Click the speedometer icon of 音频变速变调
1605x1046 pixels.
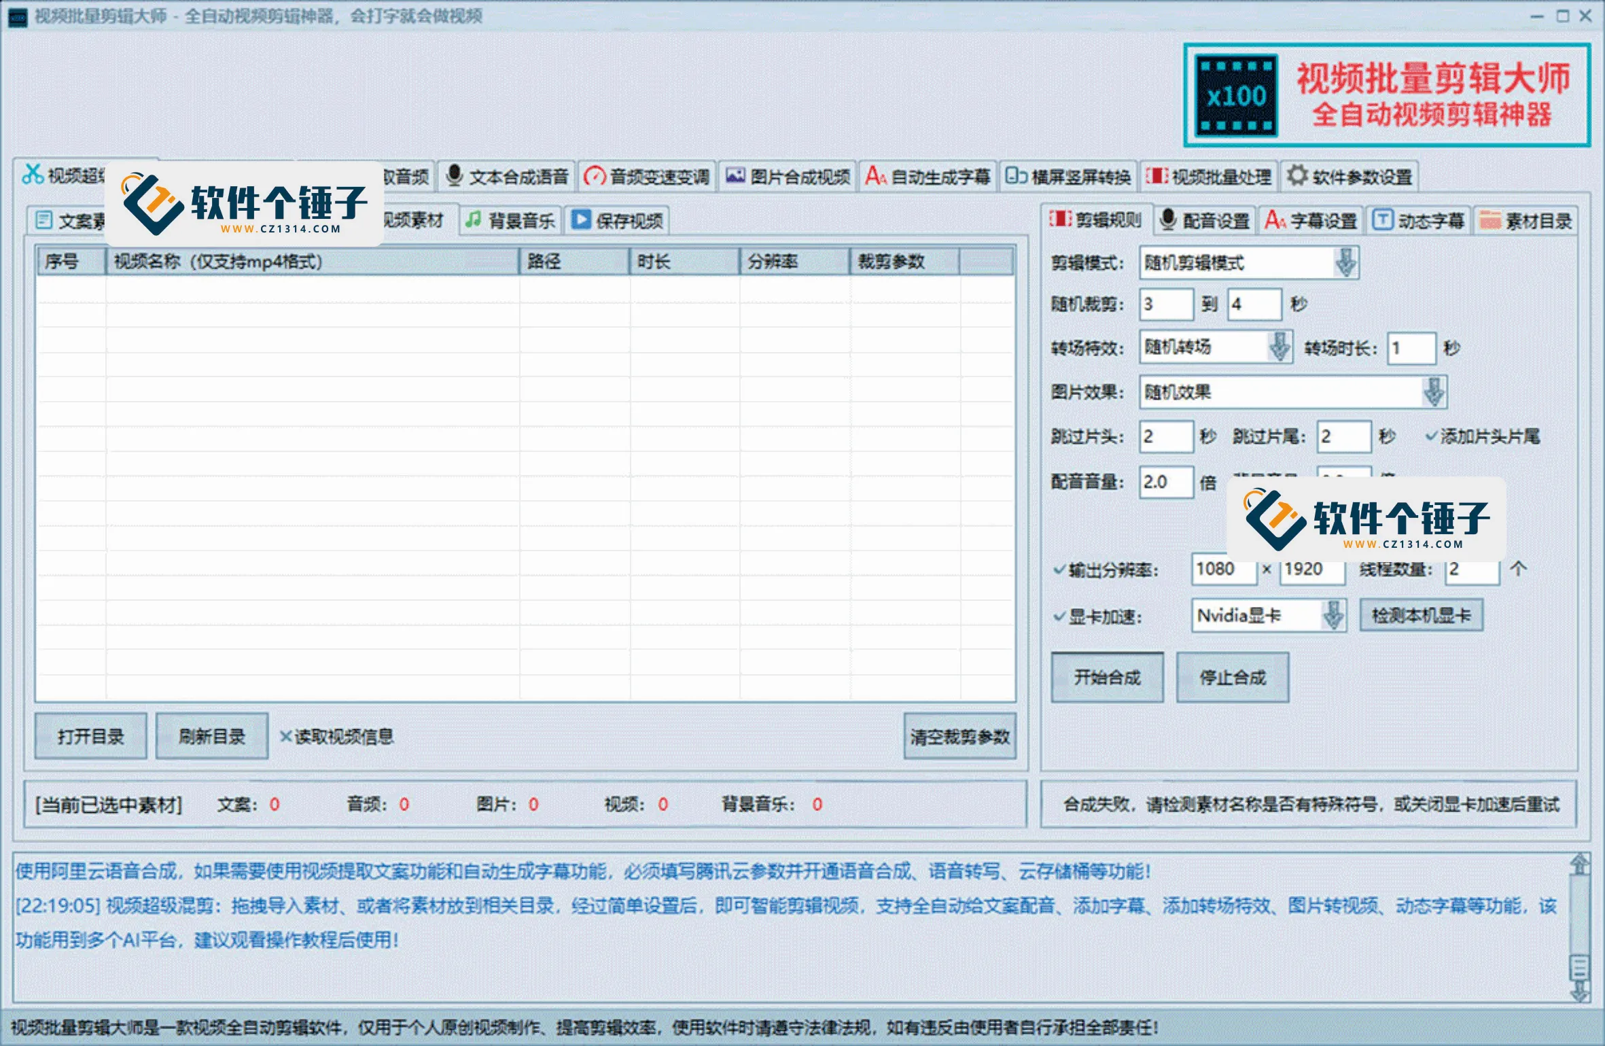[595, 177]
